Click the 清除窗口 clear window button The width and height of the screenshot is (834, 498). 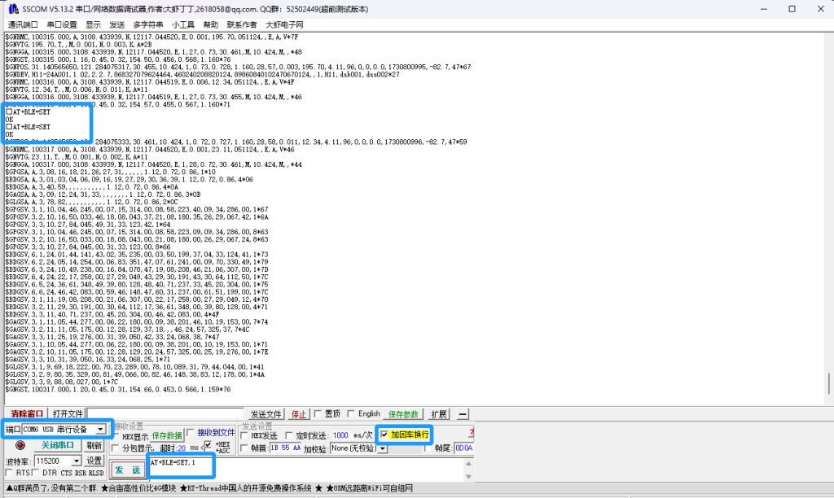pos(25,414)
